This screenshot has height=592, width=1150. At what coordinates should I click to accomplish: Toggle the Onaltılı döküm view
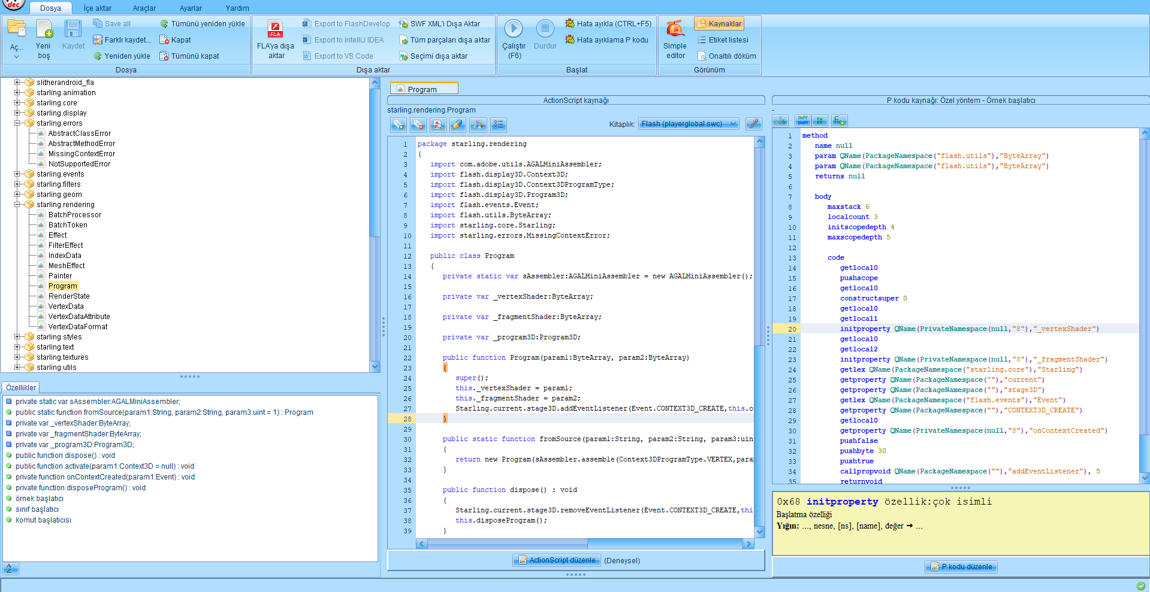click(726, 56)
